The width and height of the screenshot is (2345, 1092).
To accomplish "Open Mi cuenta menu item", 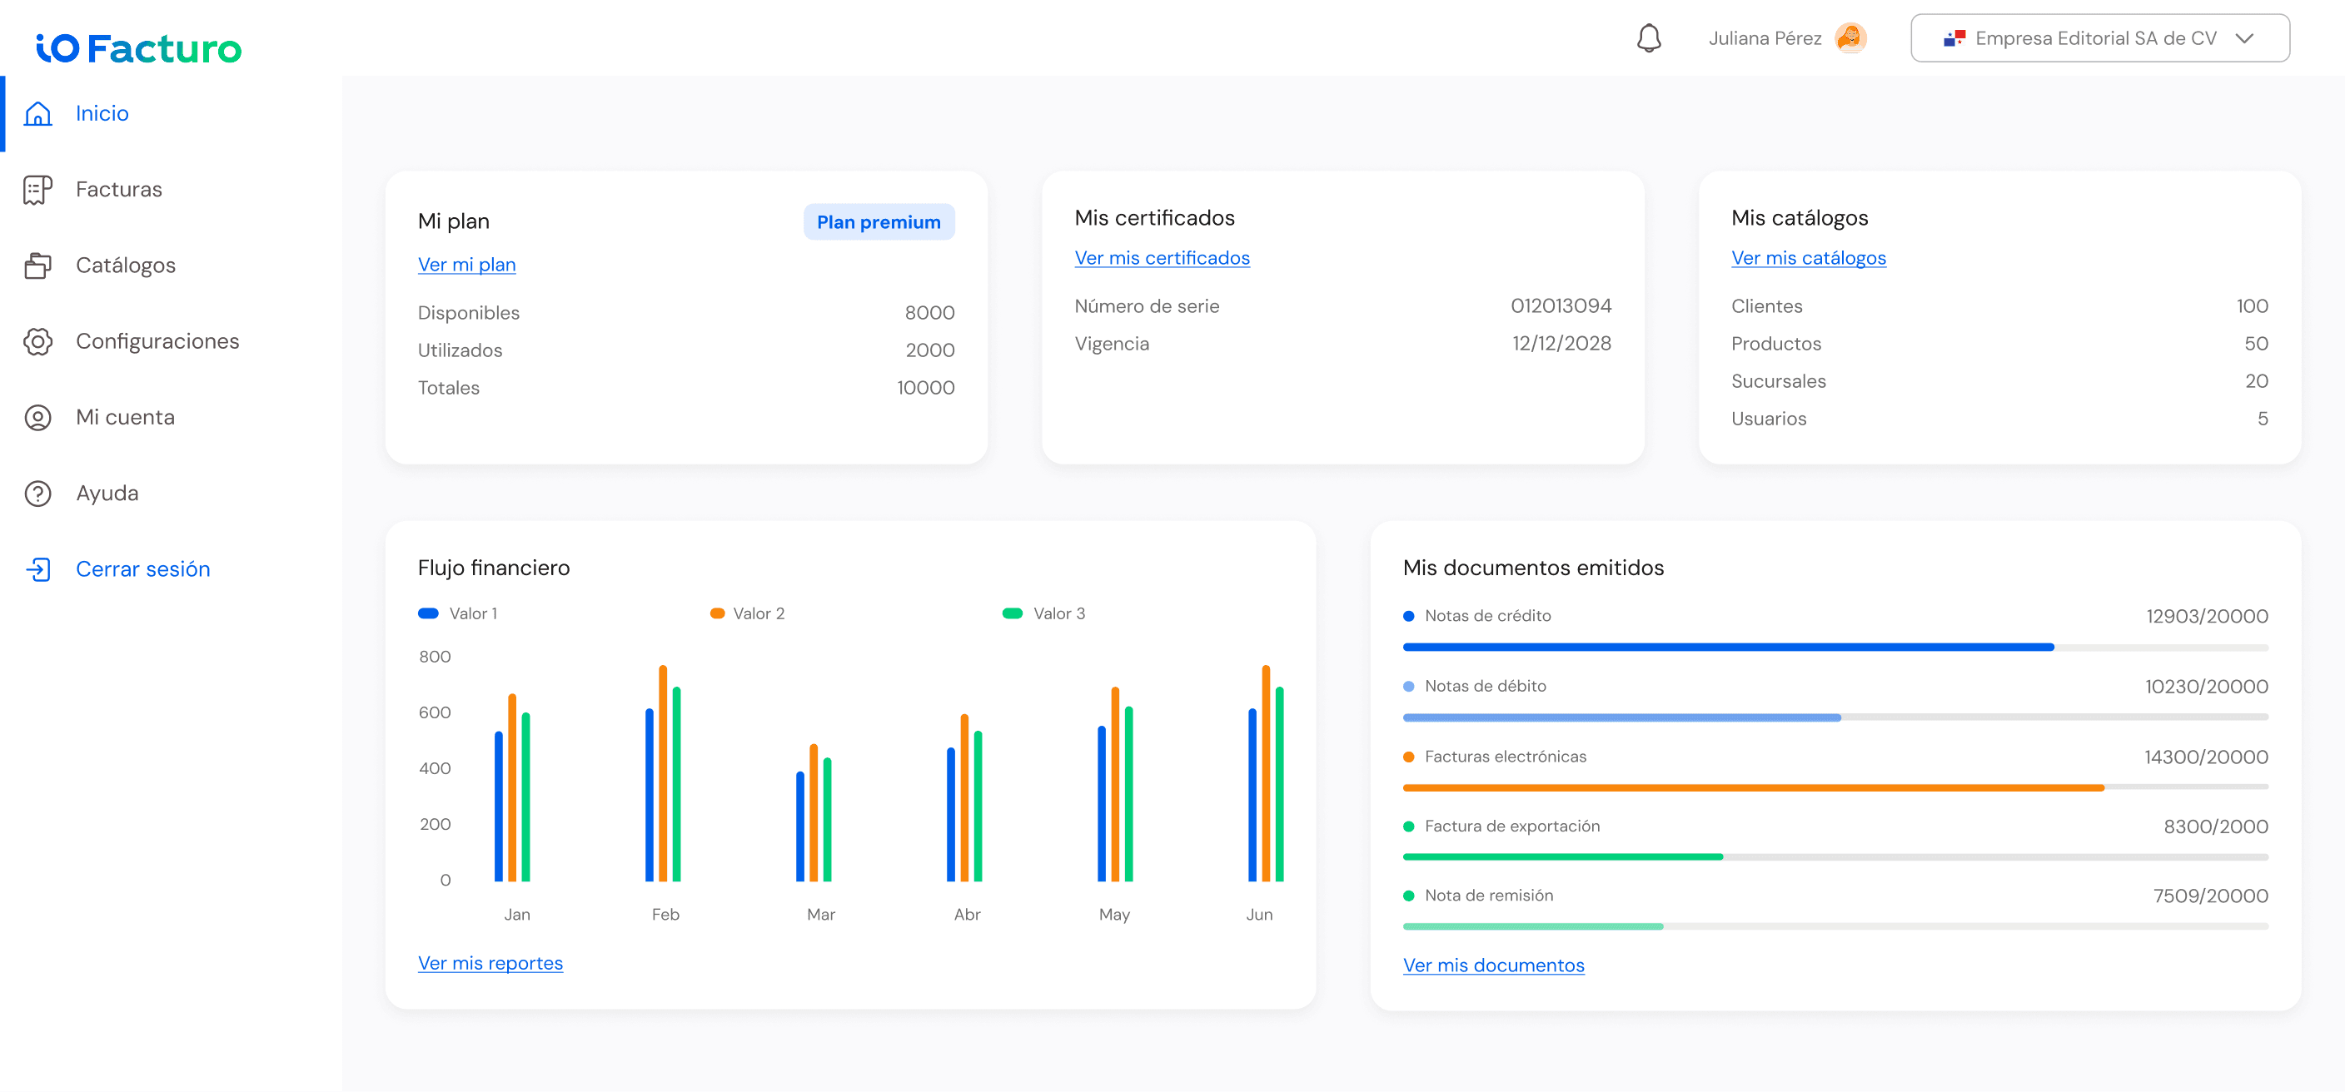I will click(126, 418).
